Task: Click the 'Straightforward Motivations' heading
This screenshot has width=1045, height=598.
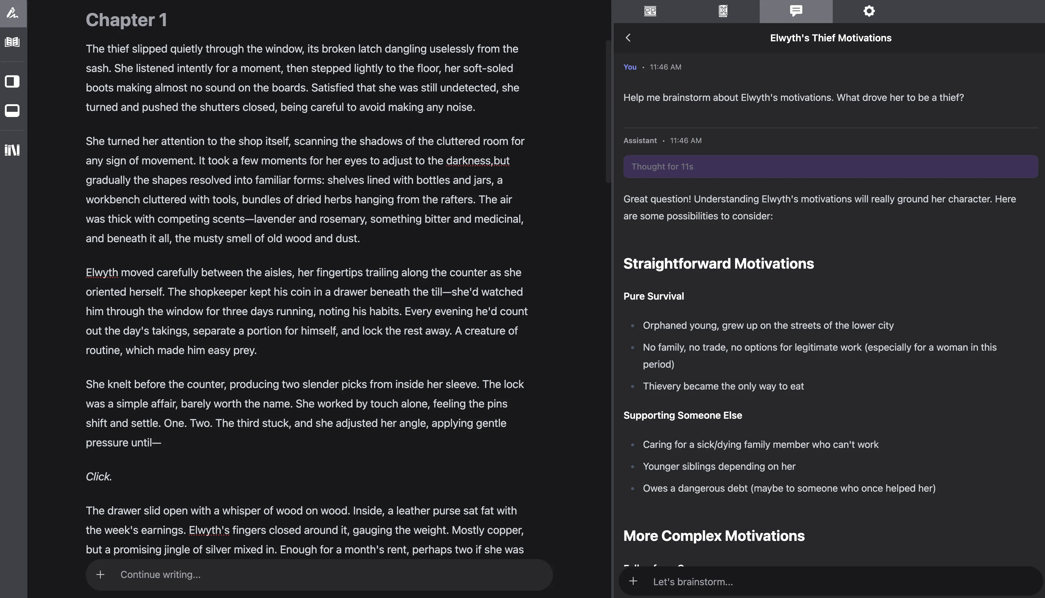Action: click(718, 264)
